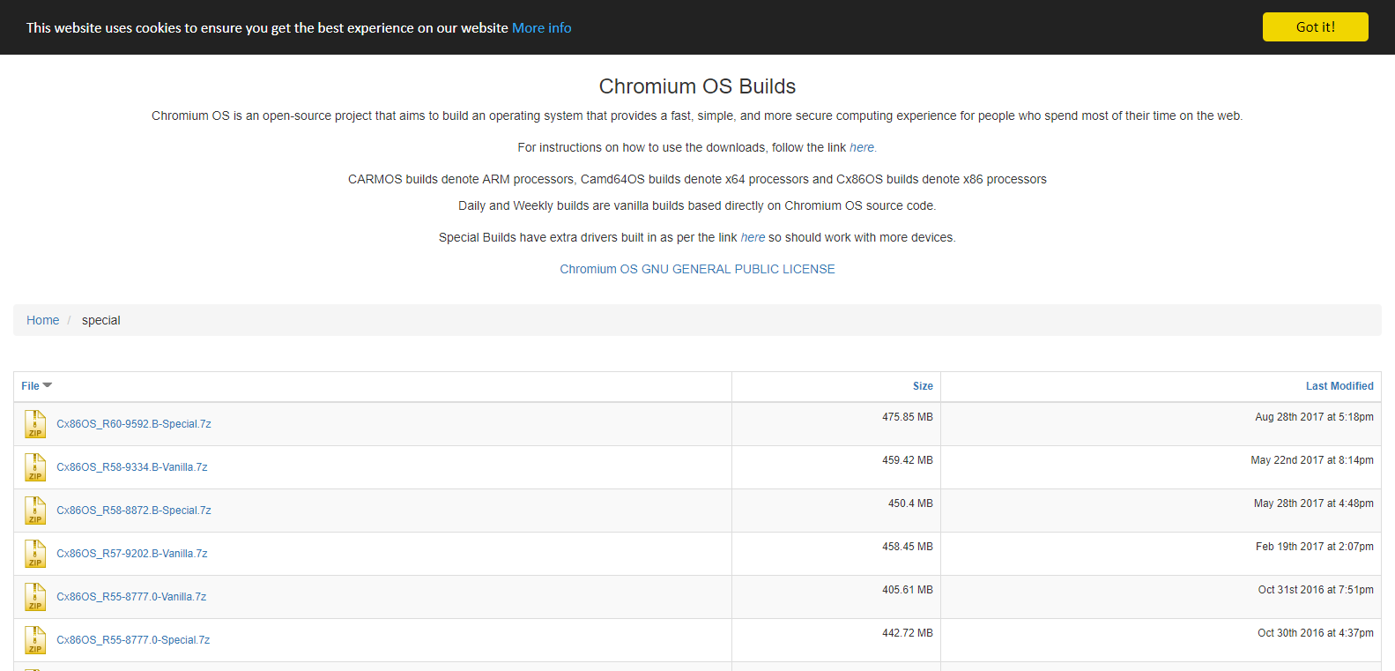Viewport: 1395px width, 671px height.
Task: Click zip icon for Cx86OS_R58-8872.B-Special.7z
Action: [x=35, y=511]
